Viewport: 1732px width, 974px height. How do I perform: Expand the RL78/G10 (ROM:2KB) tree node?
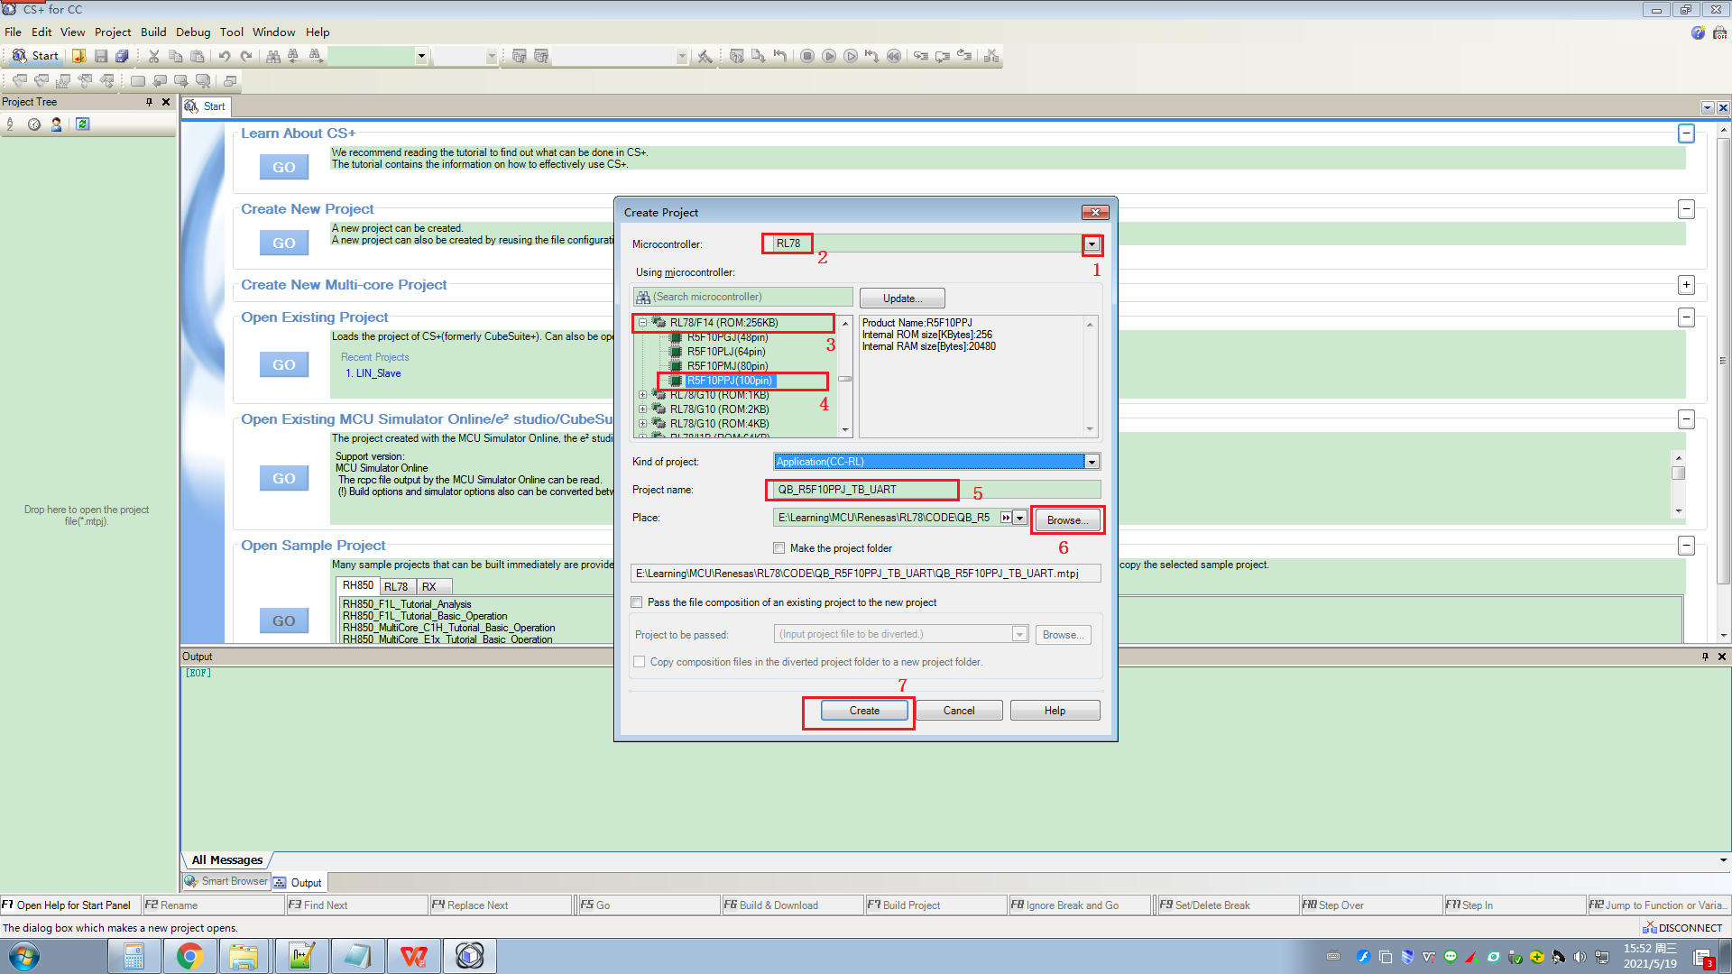[643, 409]
